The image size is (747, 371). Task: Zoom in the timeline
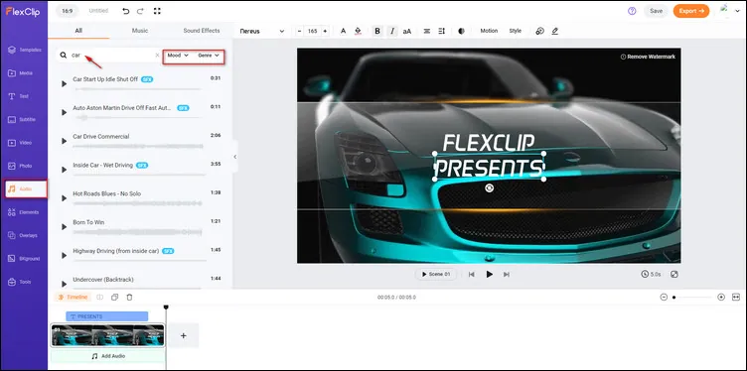[x=721, y=298]
